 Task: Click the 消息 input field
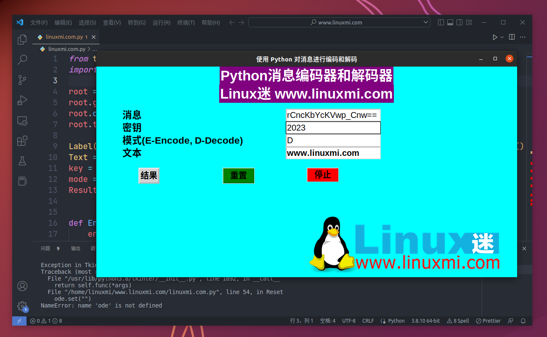click(333, 115)
